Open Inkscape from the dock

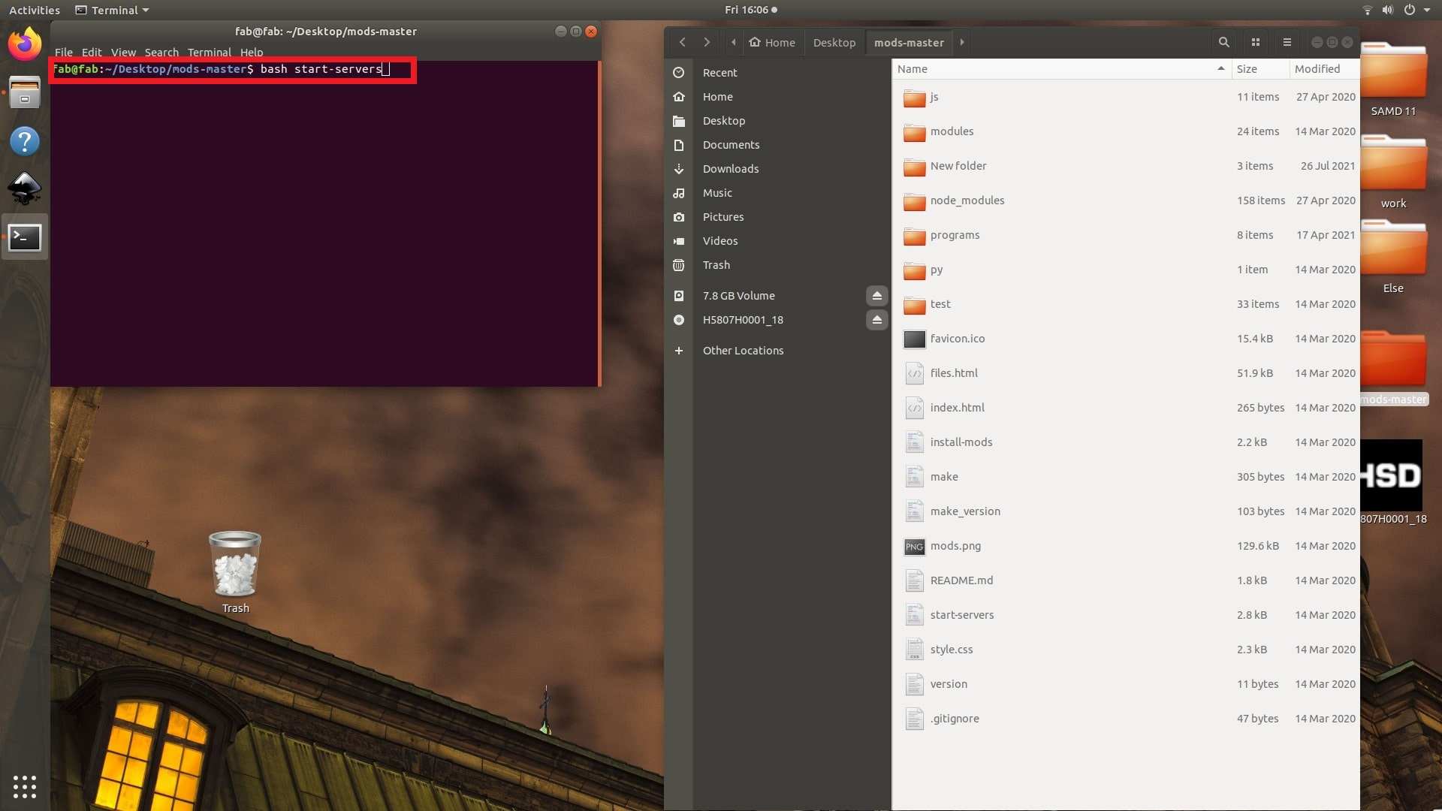[25, 188]
